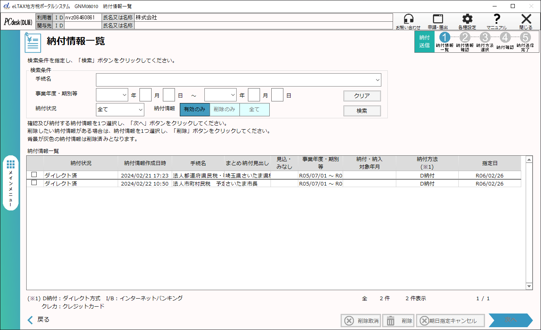Screen dimensions: 541x330
Task: Click step 4 納付確認 circle
Action: [505, 37]
